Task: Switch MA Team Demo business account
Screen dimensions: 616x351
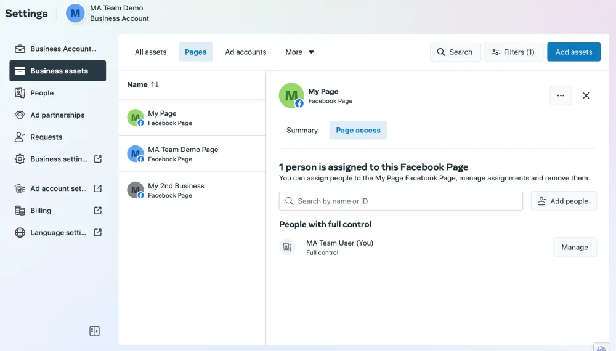Action: tap(108, 13)
